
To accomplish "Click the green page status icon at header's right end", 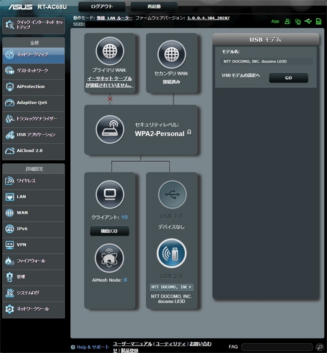I will tap(318, 21).
